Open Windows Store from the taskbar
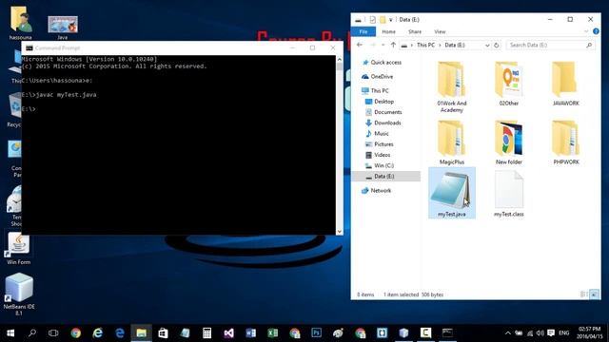This screenshot has height=342, width=609. click(163, 332)
